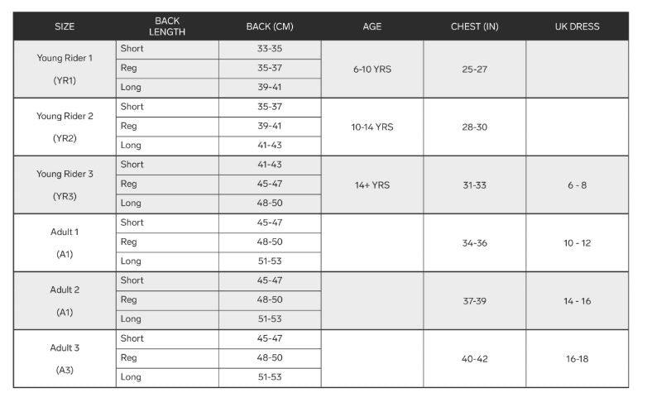Viewport: 647px width, 407px height.
Task: Click the 14+ YRS age cell
Action: (372, 185)
